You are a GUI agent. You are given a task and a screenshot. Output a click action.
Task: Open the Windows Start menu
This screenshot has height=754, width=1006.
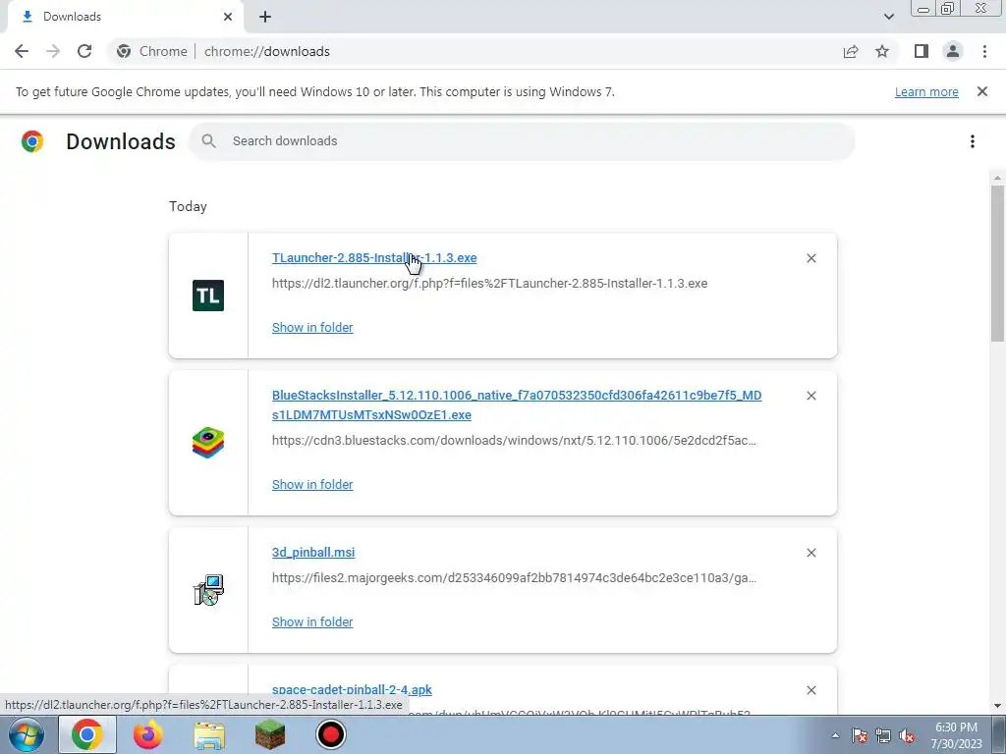click(26, 734)
